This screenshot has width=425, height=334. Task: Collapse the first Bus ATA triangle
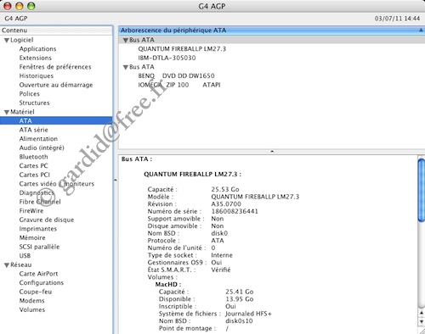click(126, 41)
